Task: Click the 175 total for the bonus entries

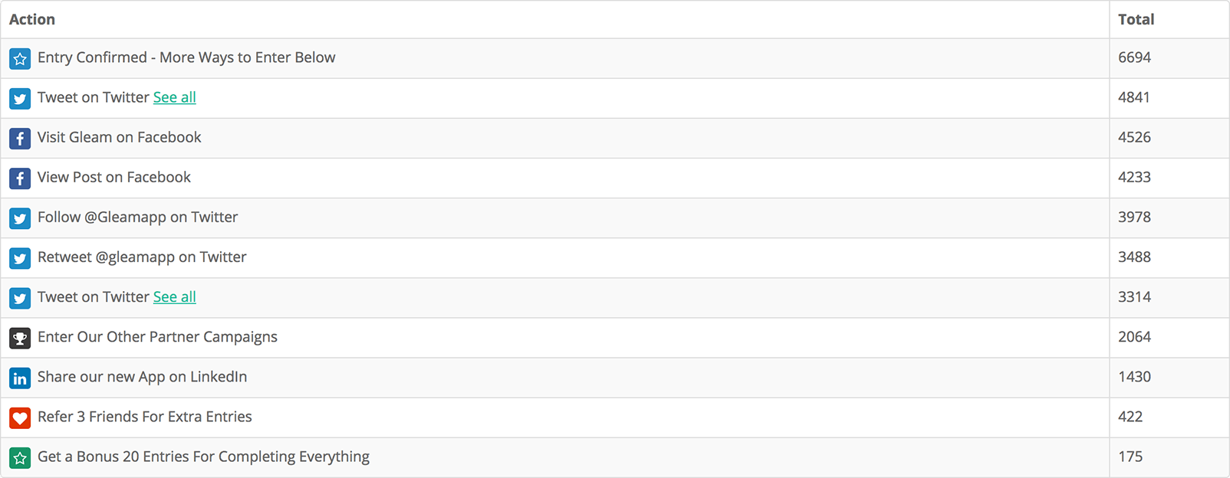Action: (x=1130, y=457)
